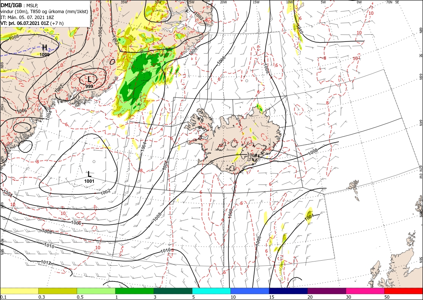
Task: Click the legend value 5
Action: [194, 297]
